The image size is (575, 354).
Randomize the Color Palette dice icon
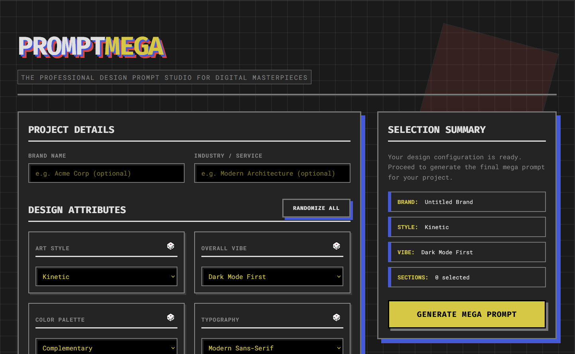tap(171, 317)
